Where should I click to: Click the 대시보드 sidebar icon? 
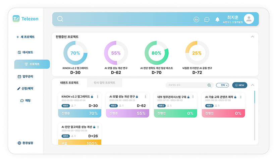(19, 52)
